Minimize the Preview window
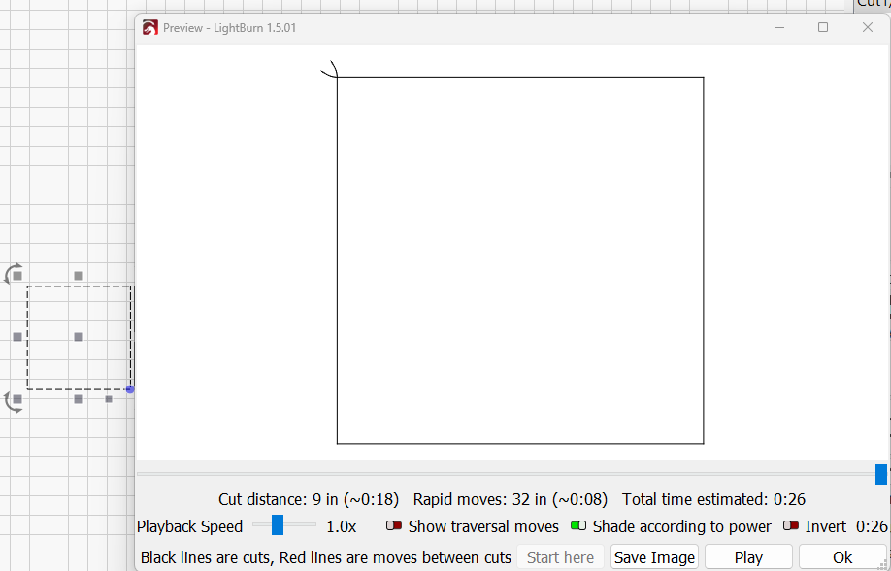891x571 pixels. [779, 27]
